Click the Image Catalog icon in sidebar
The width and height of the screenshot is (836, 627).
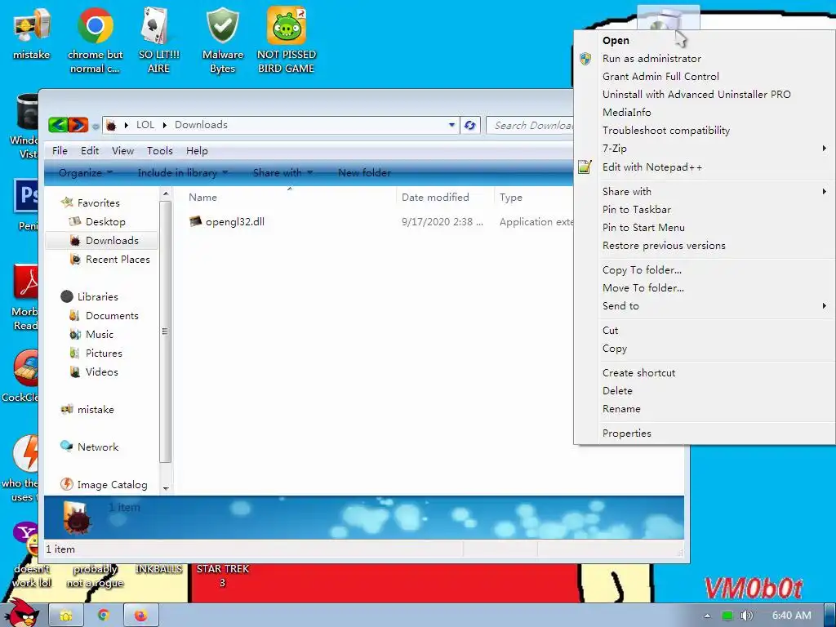click(67, 484)
